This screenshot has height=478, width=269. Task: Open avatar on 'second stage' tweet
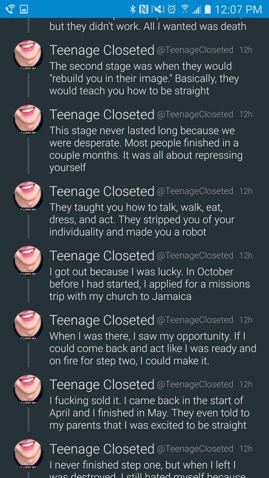28,54
